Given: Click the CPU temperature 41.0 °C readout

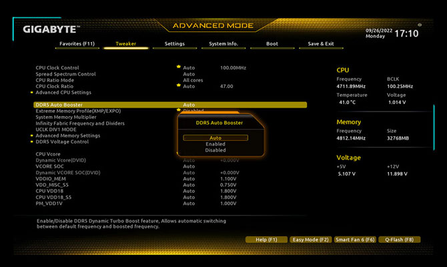Looking at the screenshot, I should (347, 102).
